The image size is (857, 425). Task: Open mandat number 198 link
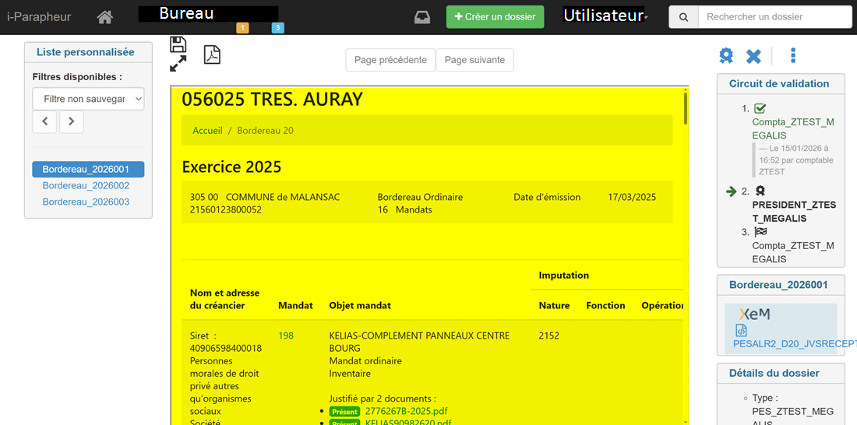click(x=286, y=336)
